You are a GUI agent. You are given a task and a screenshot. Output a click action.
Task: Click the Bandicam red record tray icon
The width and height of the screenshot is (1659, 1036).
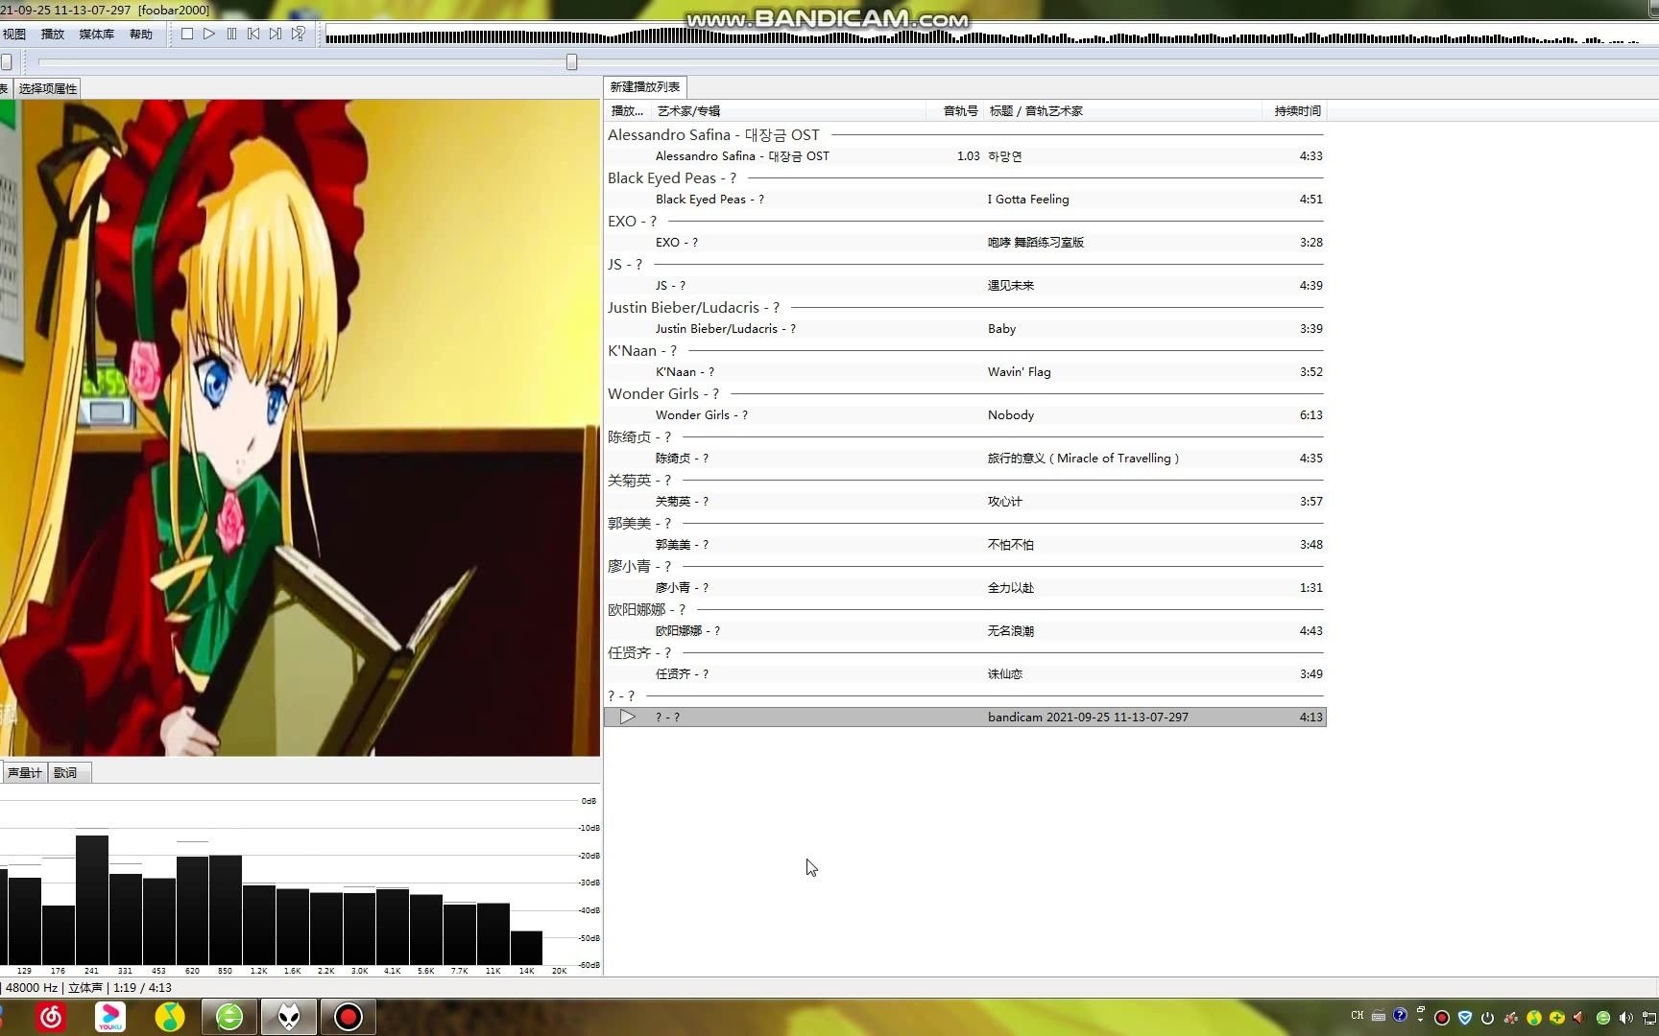(x=1442, y=1018)
